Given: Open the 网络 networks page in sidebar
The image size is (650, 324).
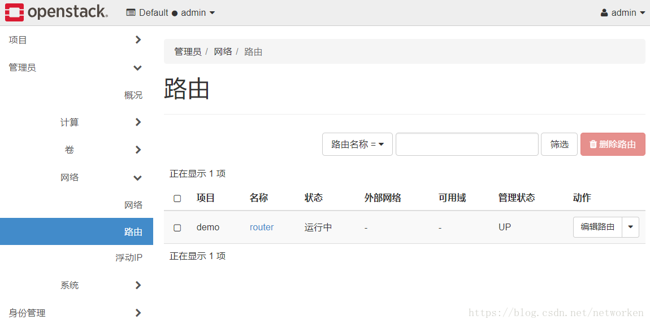Looking at the screenshot, I should pyautogui.click(x=133, y=205).
